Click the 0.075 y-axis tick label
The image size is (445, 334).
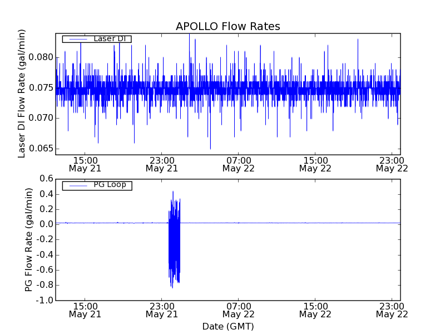pyautogui.click(x=41, y=88)
